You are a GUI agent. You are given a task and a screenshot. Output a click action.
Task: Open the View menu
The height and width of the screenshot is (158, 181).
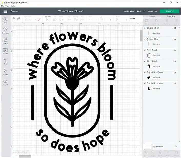pyautogui.click(x=7, y=6)
